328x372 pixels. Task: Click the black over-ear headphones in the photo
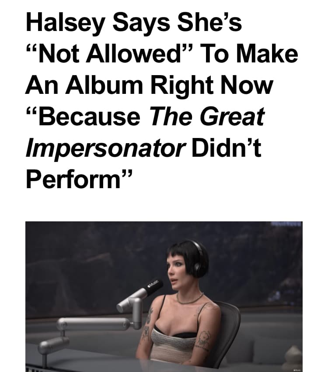[198, 258]
